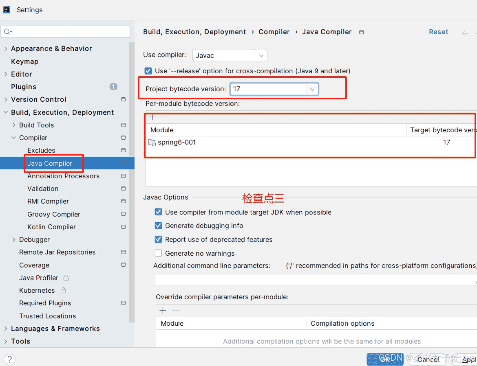The image size is (477, 366).
Task: Expand the Debugger node
Action: click(x=14, y=240)
